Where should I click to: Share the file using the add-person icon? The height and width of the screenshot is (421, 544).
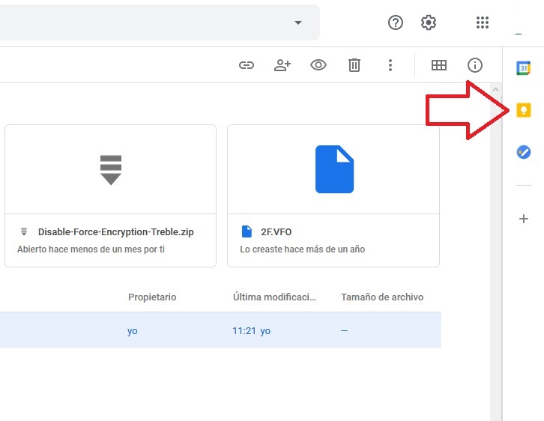point(282,65)
